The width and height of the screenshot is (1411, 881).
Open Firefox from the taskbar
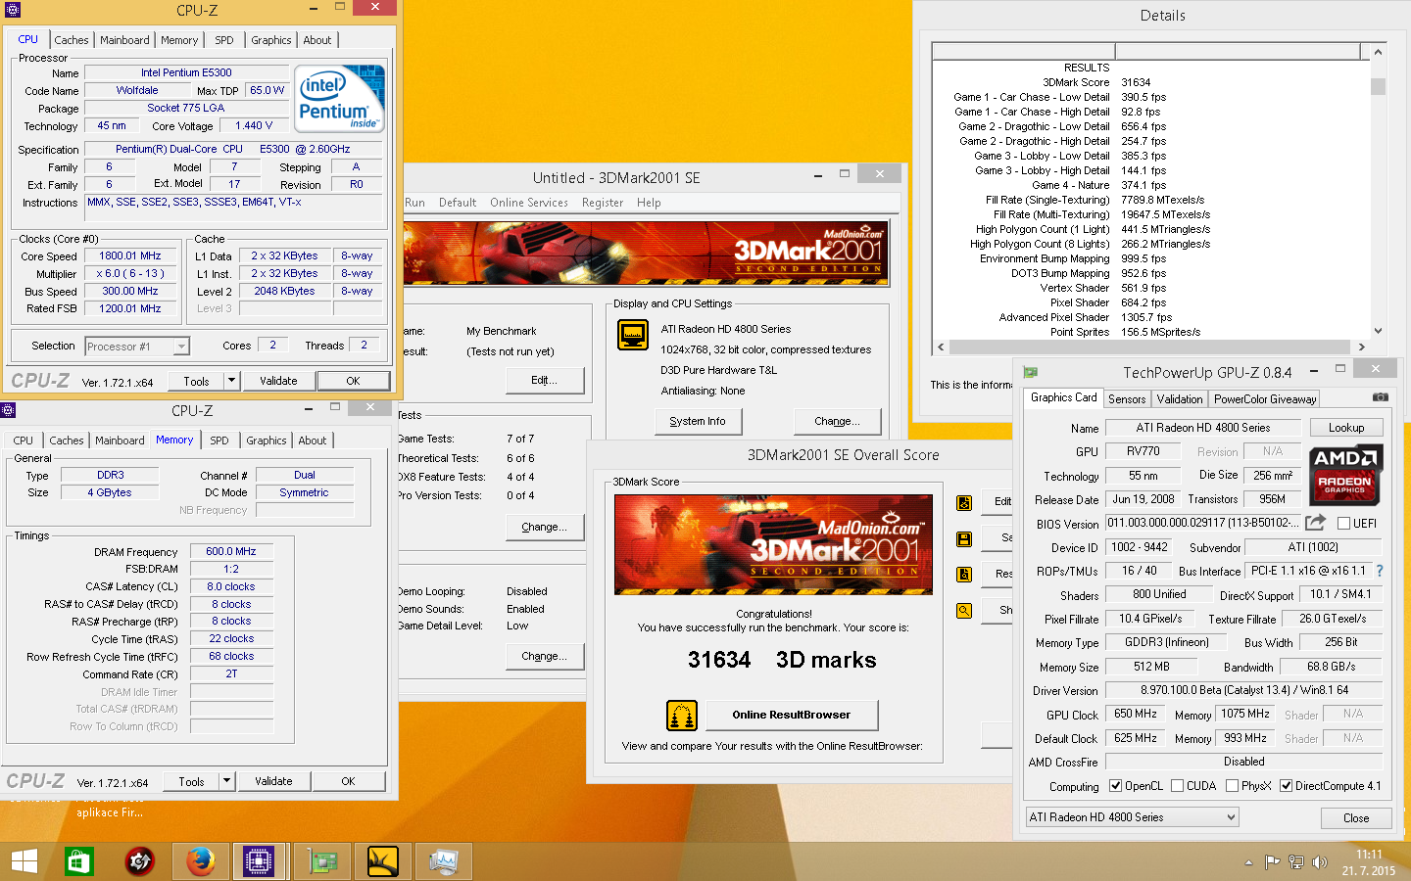(x=201, y=861)
